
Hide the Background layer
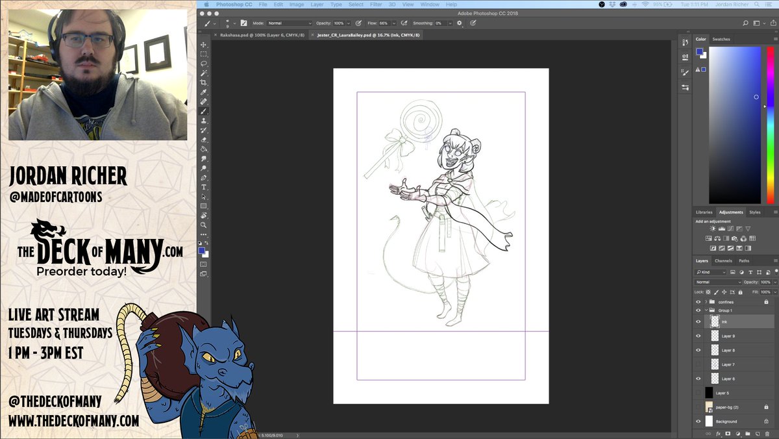pos(698,421)
